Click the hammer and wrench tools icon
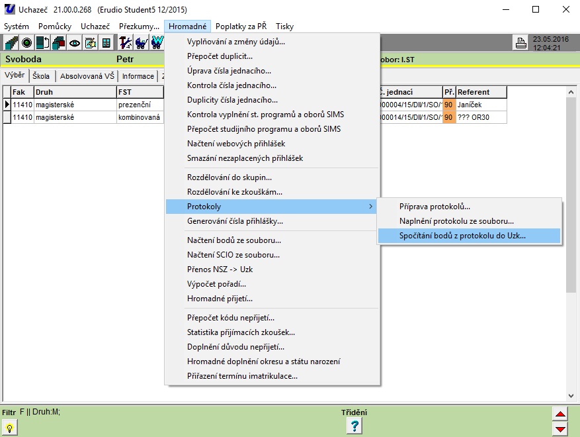The width and height of the screenshot is (580, 437). [125, 43]
